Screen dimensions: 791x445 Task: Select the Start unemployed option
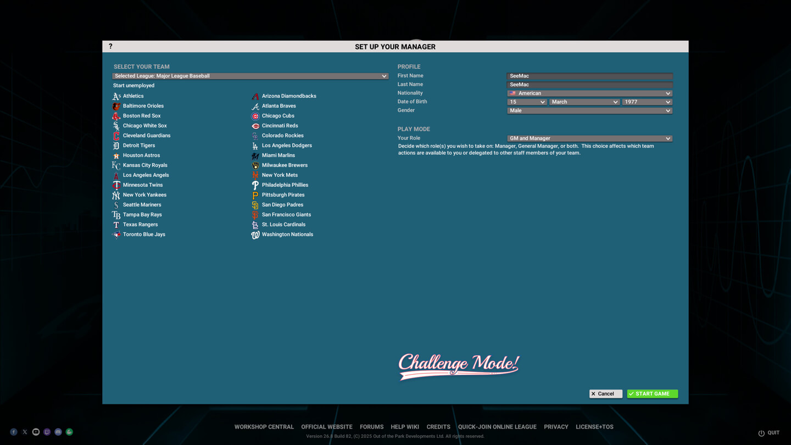coord(133,86)
